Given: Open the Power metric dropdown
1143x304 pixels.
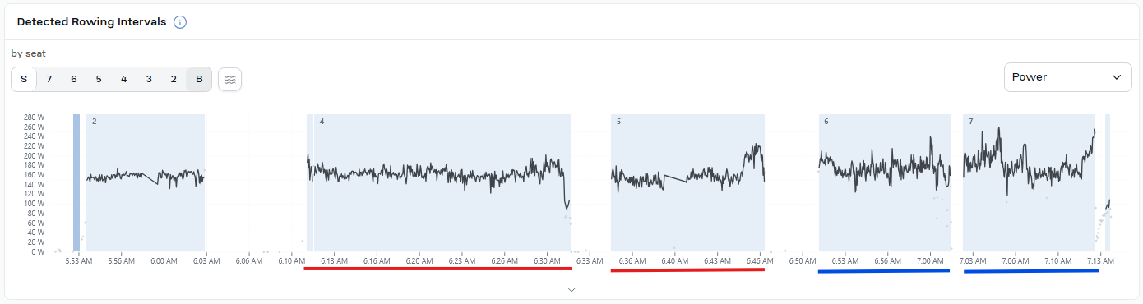Looking at the screenshot, I should (x=1067, y=77).
